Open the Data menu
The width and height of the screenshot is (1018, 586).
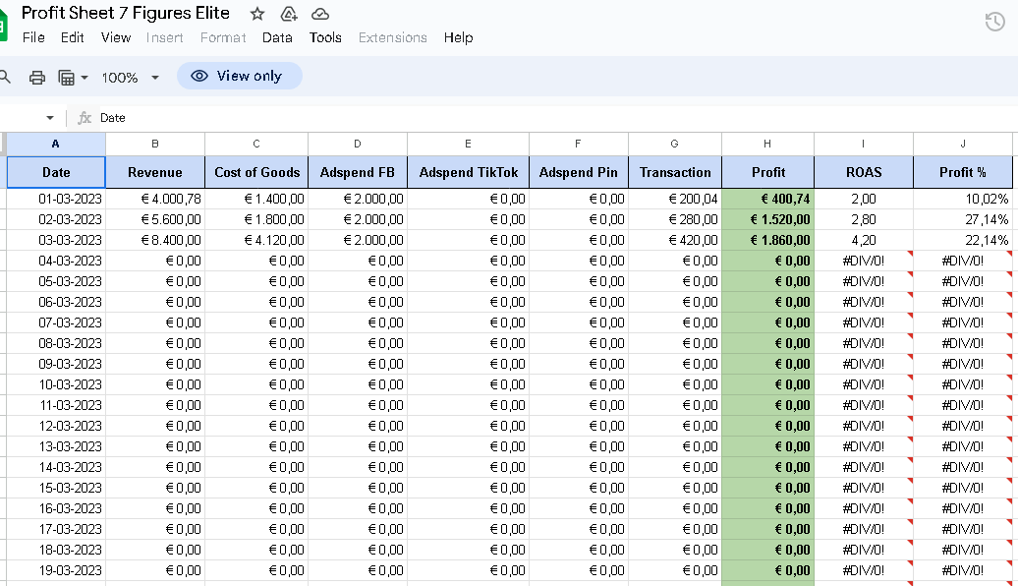click(277, 37)
